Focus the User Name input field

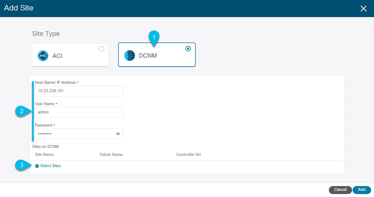[79, 112]
